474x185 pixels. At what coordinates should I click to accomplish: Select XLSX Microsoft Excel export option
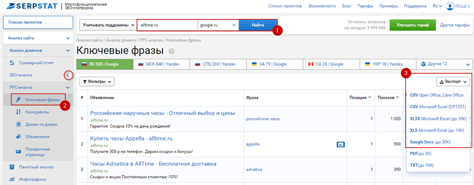click(438, 118)
